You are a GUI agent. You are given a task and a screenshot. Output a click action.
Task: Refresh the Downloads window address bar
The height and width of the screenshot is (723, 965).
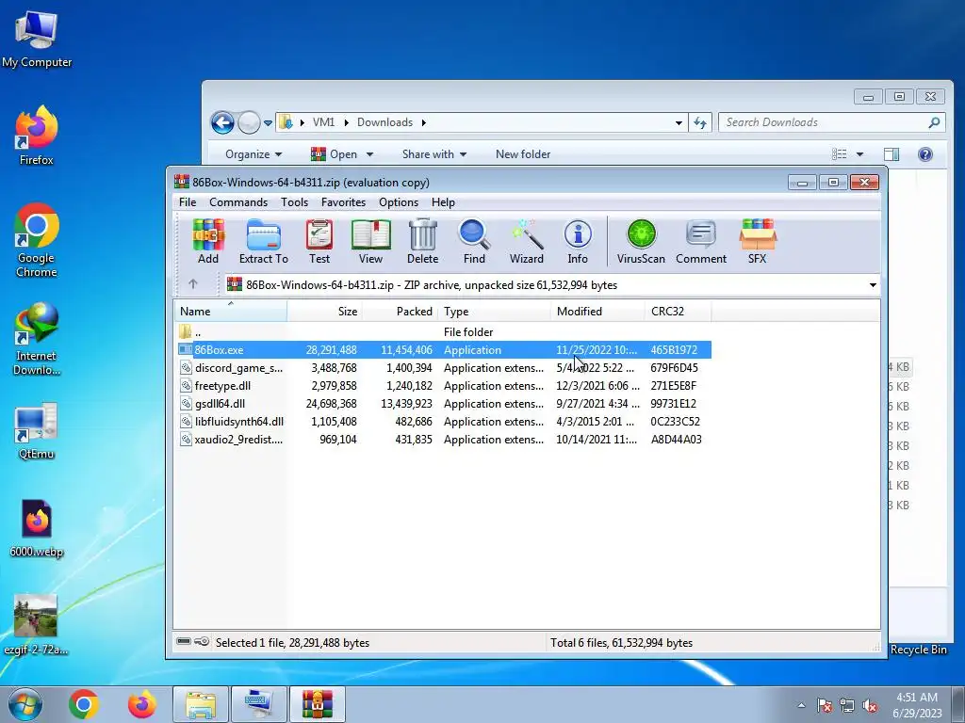click(700, 122)
